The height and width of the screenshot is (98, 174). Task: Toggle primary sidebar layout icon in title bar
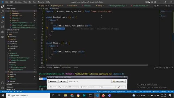tap(147, 2)
